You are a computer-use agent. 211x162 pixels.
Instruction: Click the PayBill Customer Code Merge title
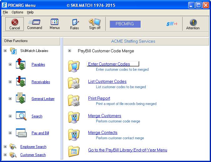(106, 51)
